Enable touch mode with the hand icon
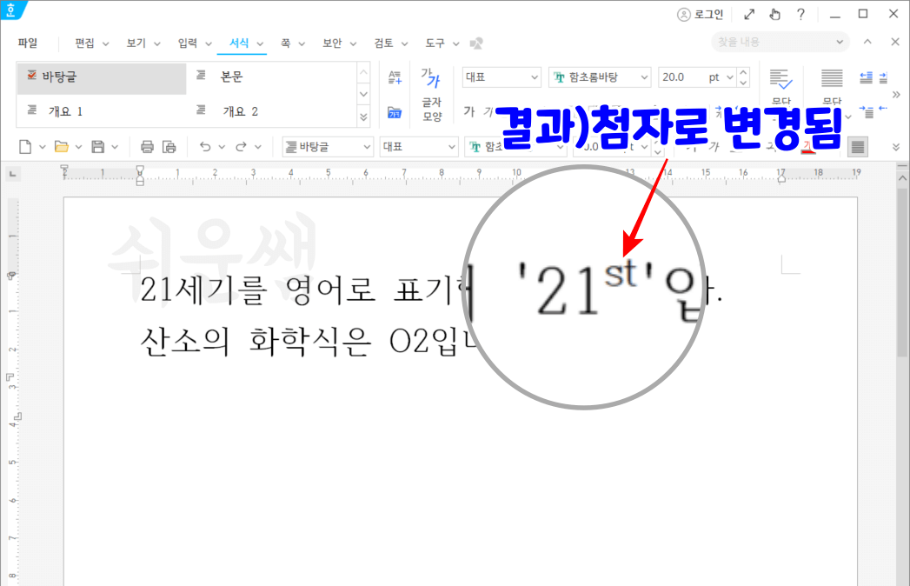 [774, 13]
